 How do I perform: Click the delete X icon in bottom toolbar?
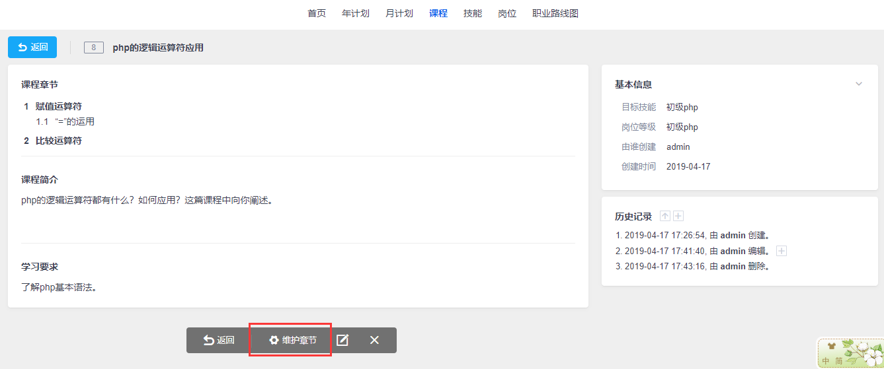click(x=374, y=340)
